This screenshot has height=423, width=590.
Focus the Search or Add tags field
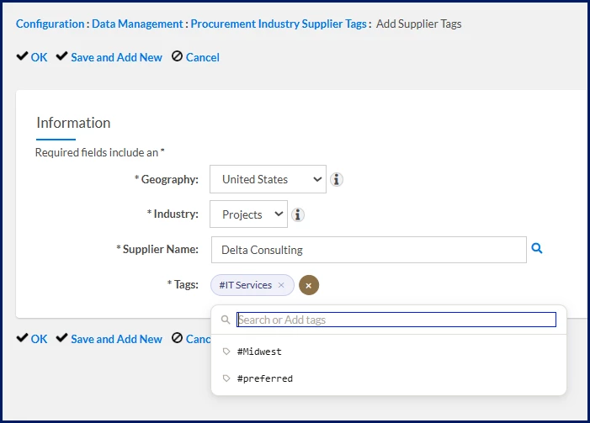tap(396, 320)
